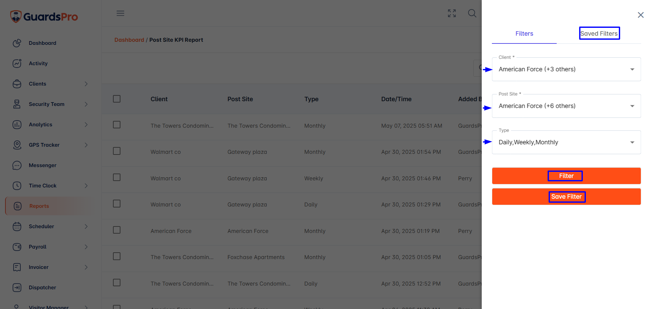This screenshot has width=651, height=309.
Task: Open Dashboard in the sidebar
Action: 42,43
